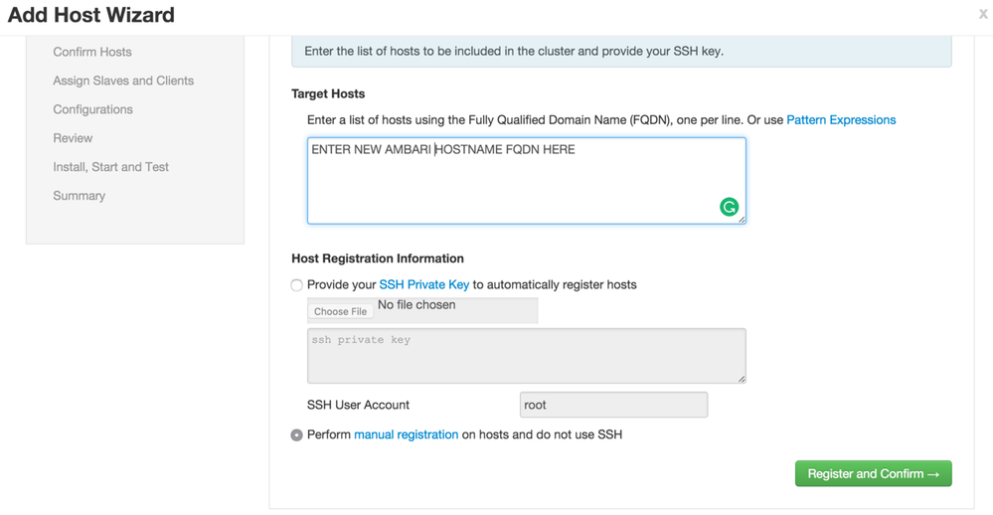Close the Add Host Wizard dialog

(982, 14)
